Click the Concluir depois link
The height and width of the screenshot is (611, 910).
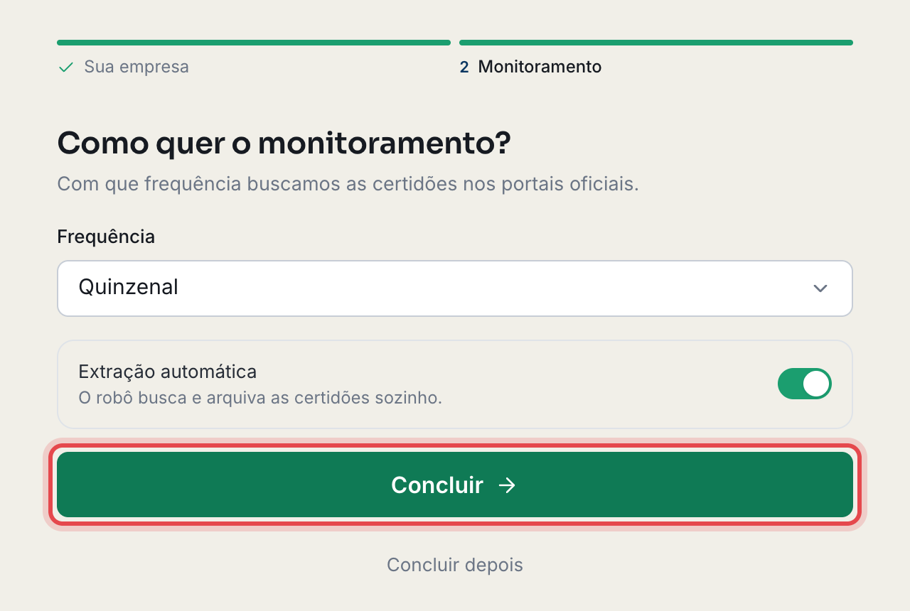455,565
